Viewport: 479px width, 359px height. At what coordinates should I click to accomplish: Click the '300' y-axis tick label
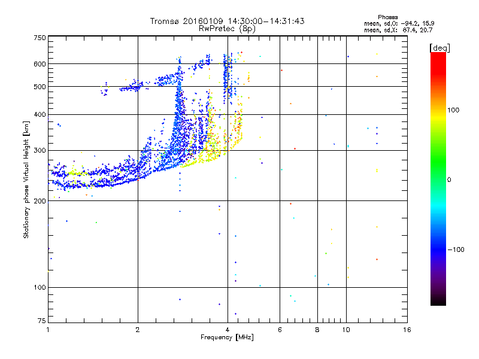coord(40,151)
